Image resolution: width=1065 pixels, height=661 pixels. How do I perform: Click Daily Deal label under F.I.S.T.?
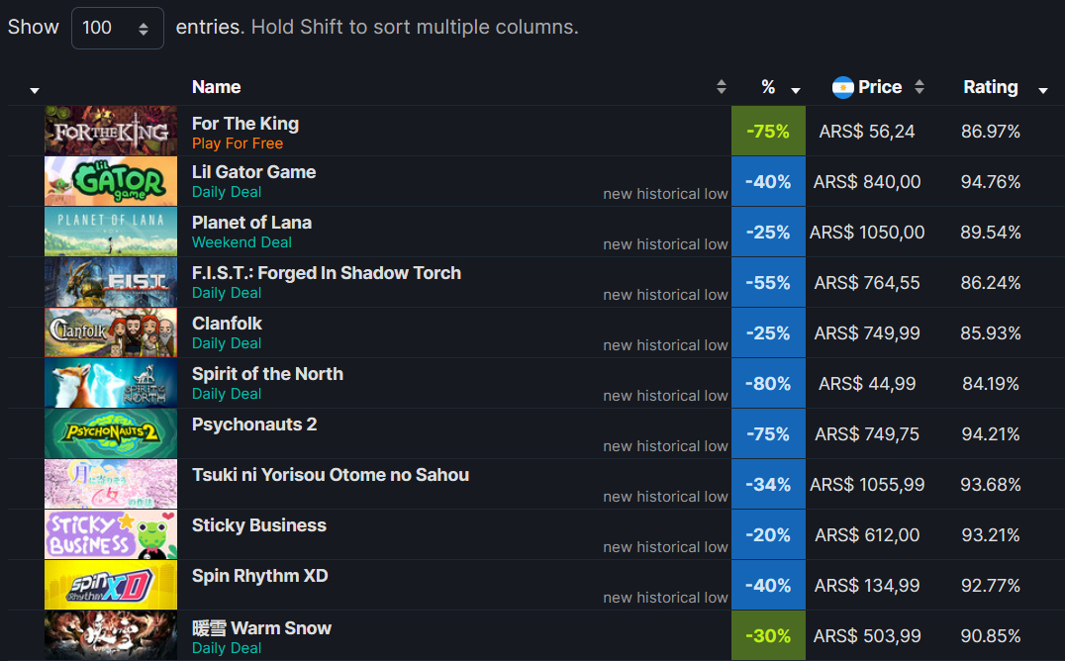pyautogui.click(x=227, y=293)
